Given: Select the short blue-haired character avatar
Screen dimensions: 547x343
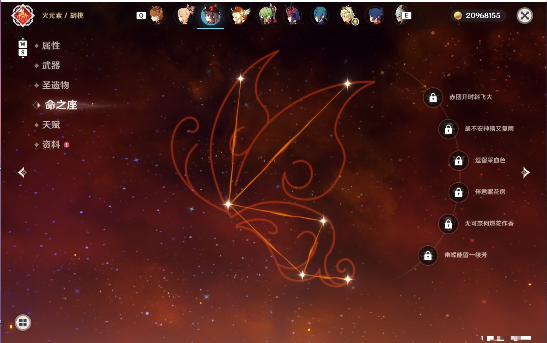Looking at the screenshot, I should (320, 16).
